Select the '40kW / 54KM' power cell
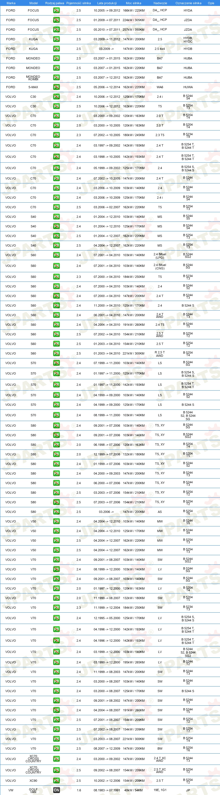The image size is (220, 795). pos(134,790)
